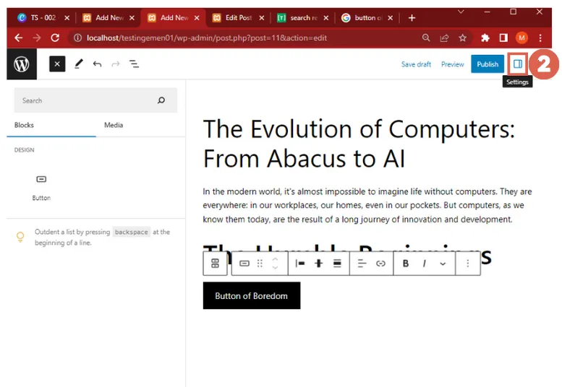Switch to Edit Post browser tab
Screen dimensions: 562x387
click(x=238, y=18)
